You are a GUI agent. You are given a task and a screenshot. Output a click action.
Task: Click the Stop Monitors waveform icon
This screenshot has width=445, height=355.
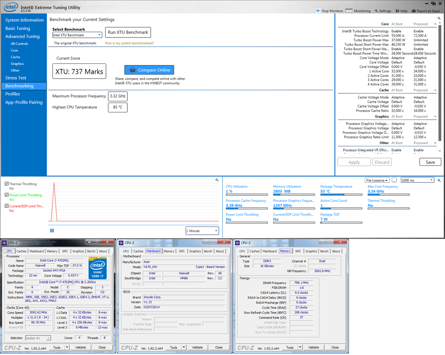318,11
